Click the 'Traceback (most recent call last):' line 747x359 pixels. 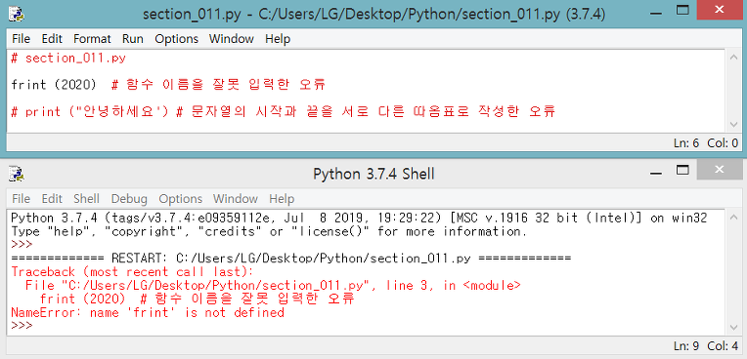click(x=131, y=272)
